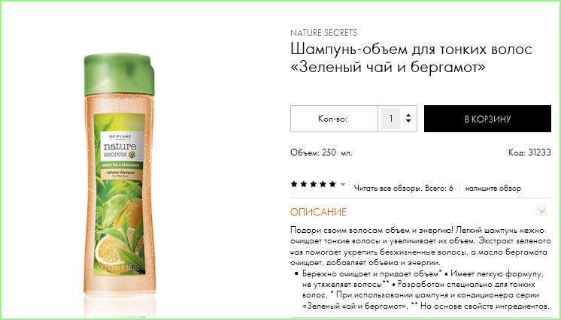The height and width of the screenshot is (320, 561).
Task: Click the fifth rating star
Action: [x=332, y=184]
